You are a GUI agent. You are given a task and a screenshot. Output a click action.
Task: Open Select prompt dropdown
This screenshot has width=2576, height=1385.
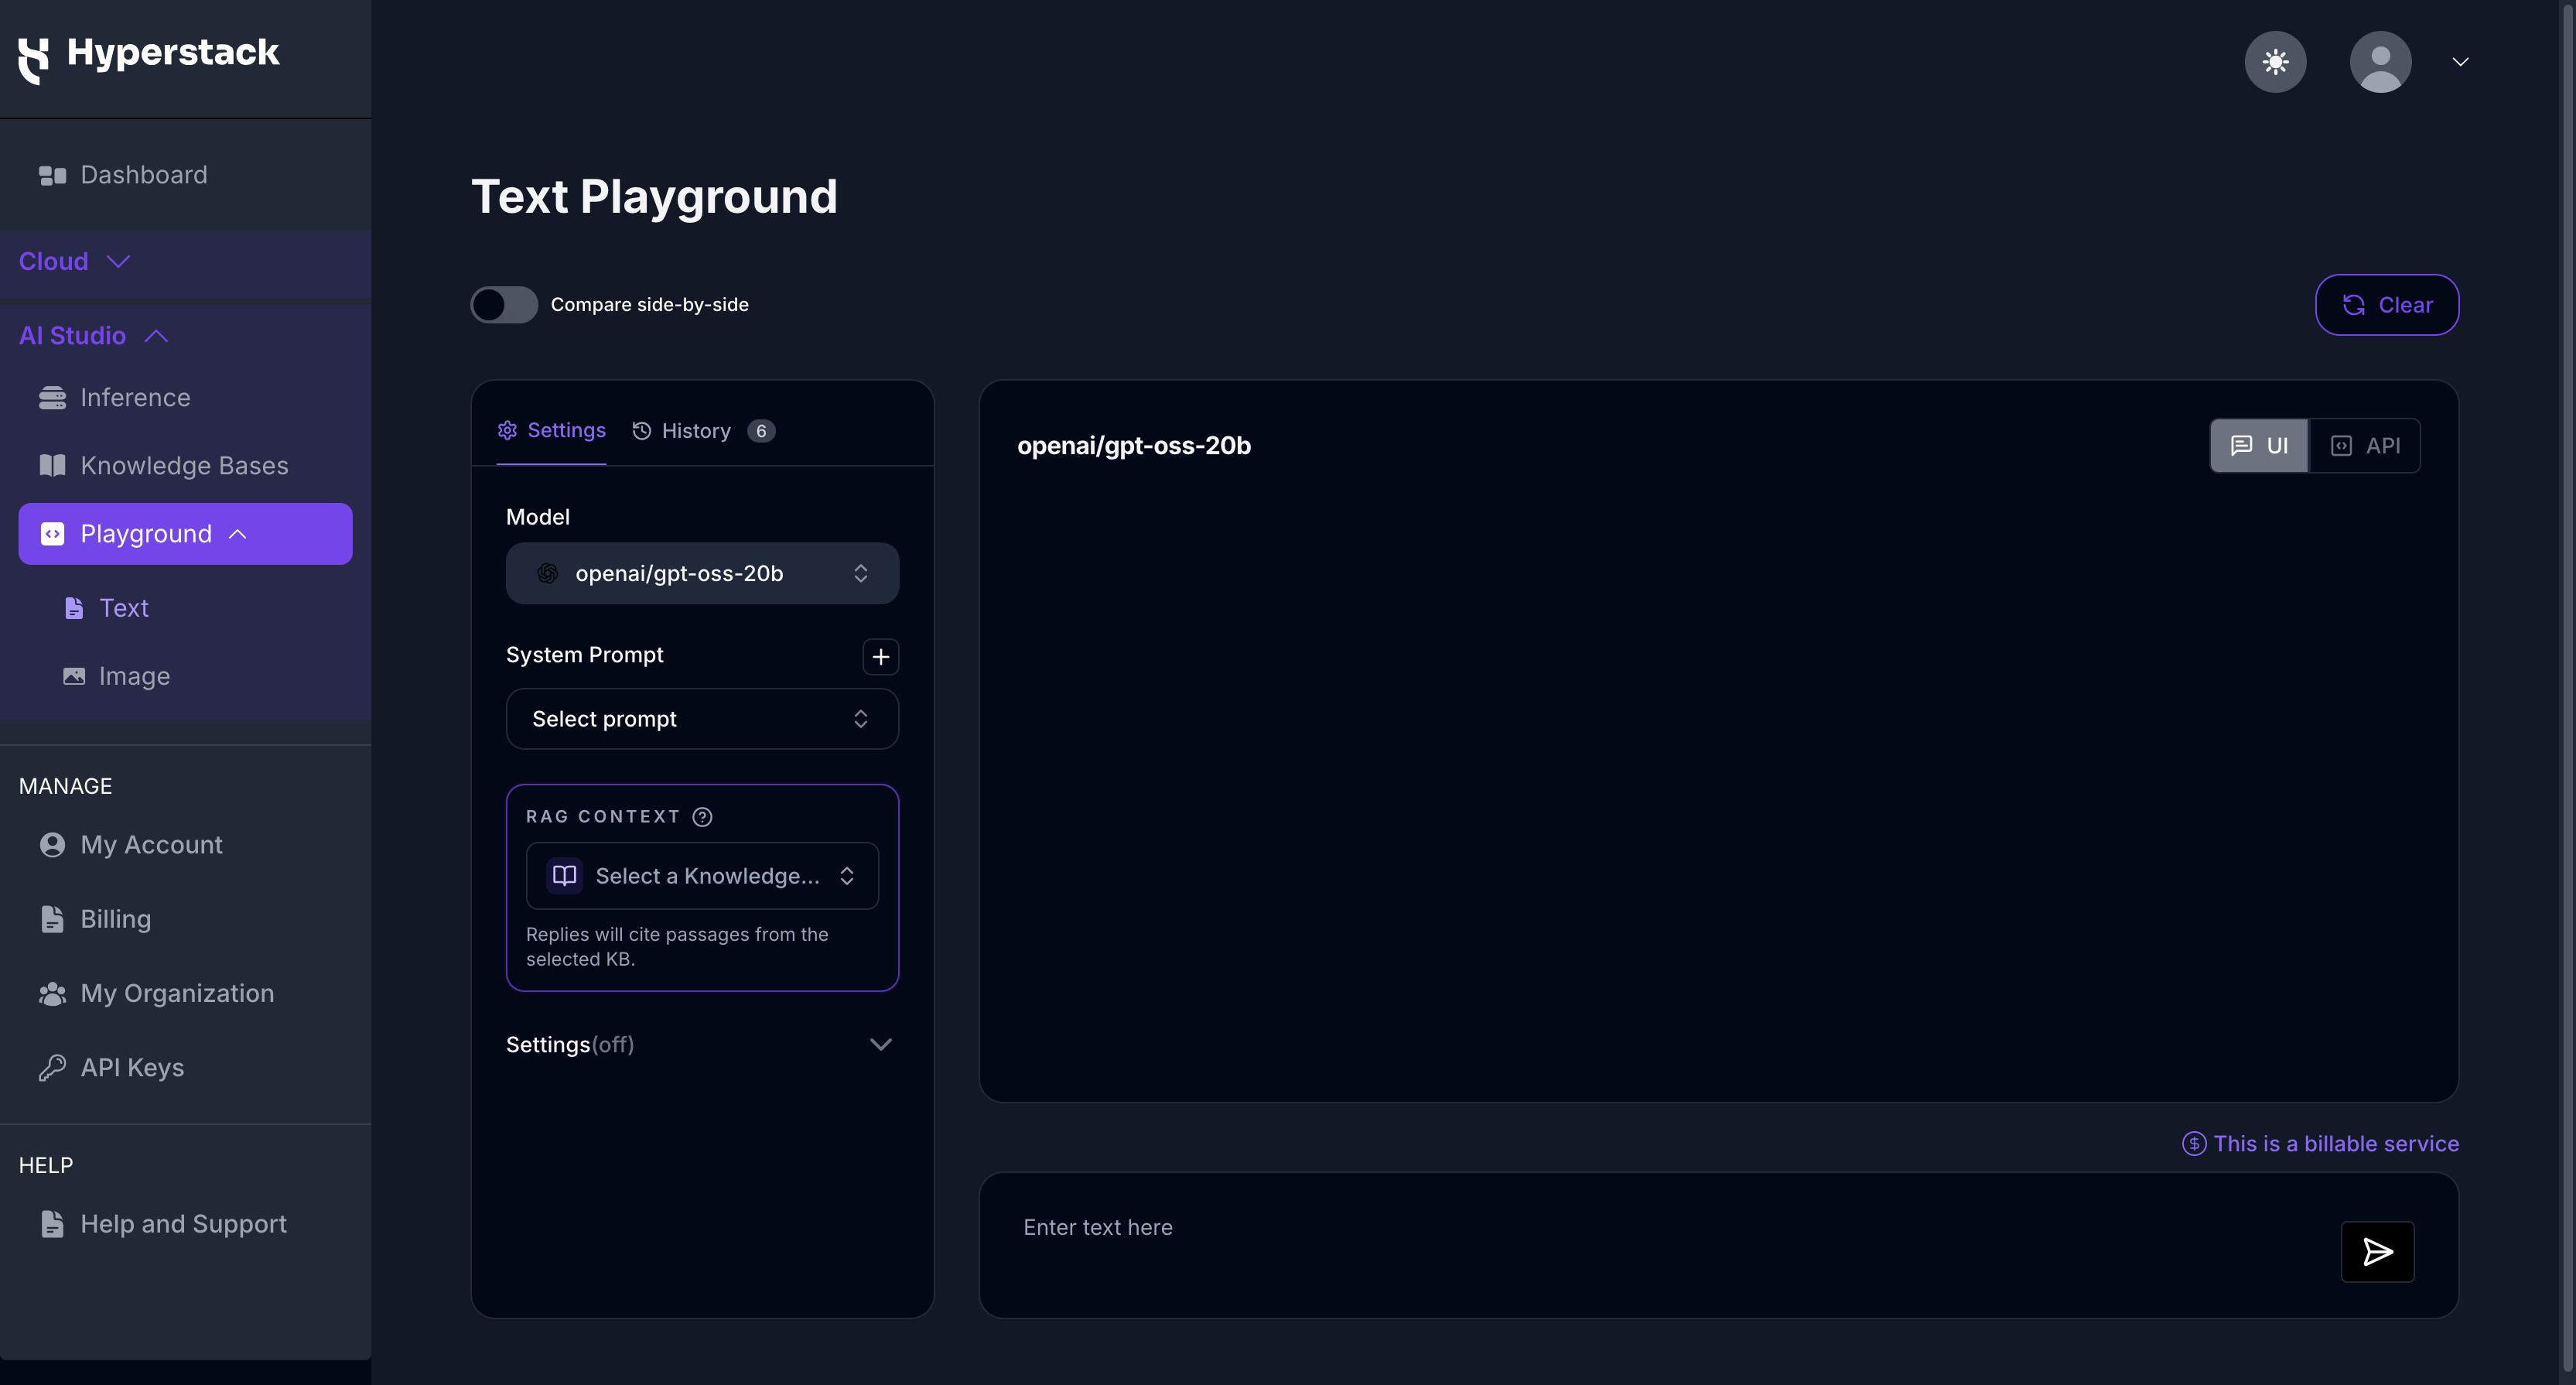[x=702, y=718]
